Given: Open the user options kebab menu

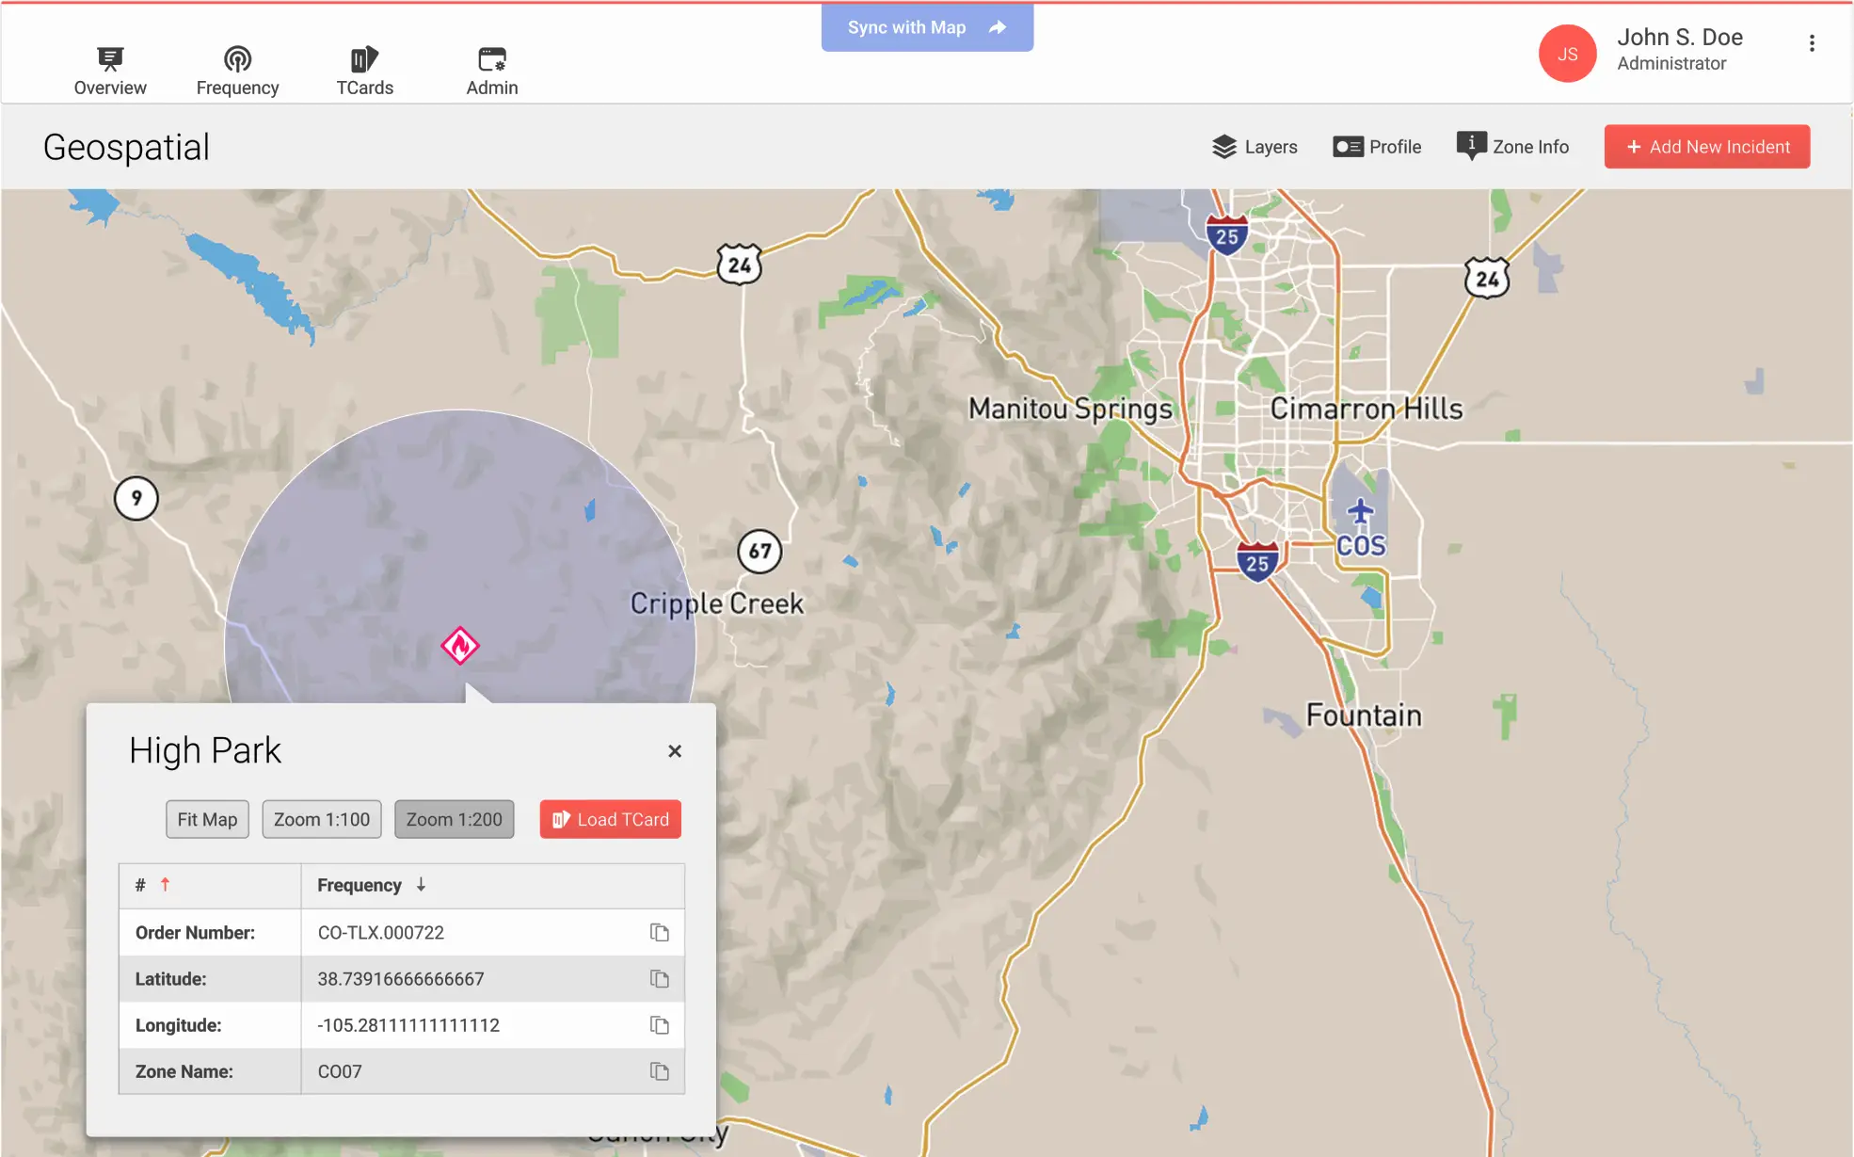Looking at the screenshot, I should coord(1812,43).
